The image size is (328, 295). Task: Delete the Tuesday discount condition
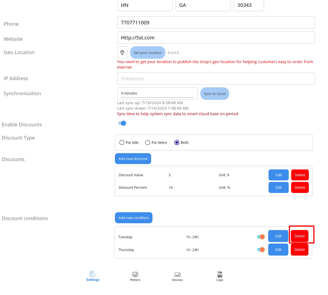(299, 236)
